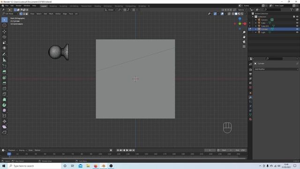
Task: Click Windows taskbar search box
Action: 35,166
